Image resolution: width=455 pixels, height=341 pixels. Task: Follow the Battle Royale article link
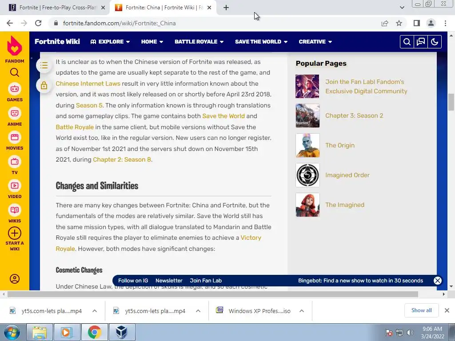(x=75, y=127)
